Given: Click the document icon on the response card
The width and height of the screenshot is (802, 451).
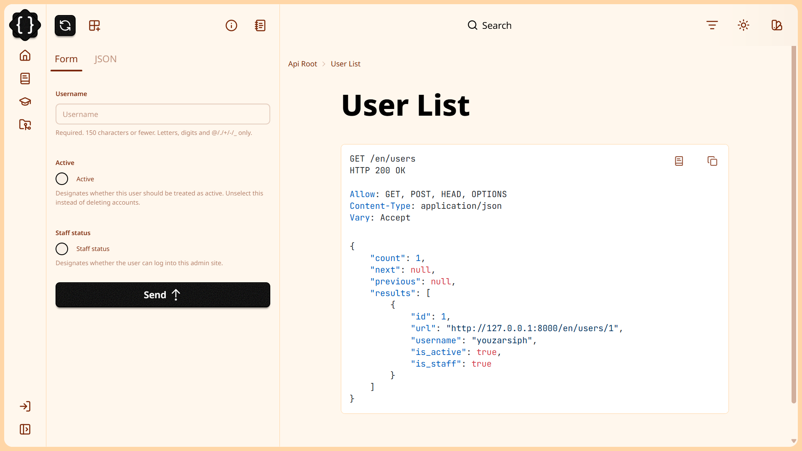Looking at the screenshot, I should pyautogui.click(x=679, y=161).
